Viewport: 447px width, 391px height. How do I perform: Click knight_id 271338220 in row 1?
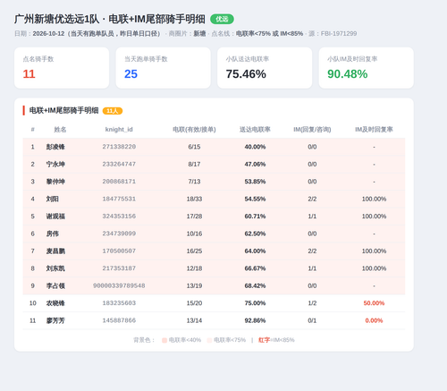(119, 147)
